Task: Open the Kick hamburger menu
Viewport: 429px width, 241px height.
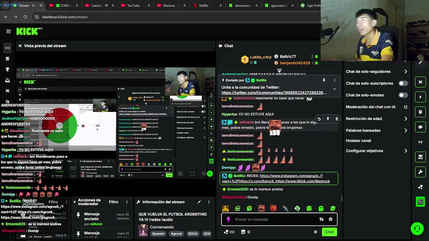Action: click(8, 31)
